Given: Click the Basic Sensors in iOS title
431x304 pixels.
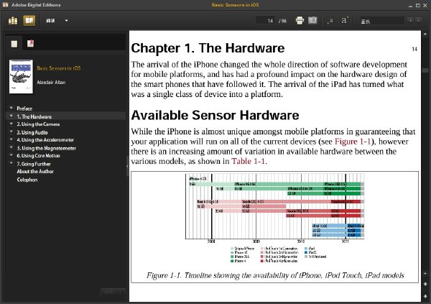Looking at the screenshot, I should [x=59, y=68].
